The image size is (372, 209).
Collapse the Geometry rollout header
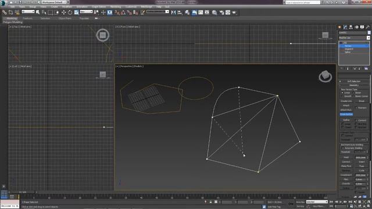353,85
